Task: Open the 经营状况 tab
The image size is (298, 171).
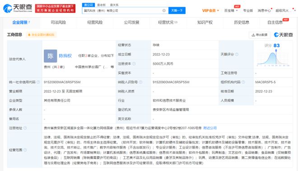Action: (x=168, y=22)
